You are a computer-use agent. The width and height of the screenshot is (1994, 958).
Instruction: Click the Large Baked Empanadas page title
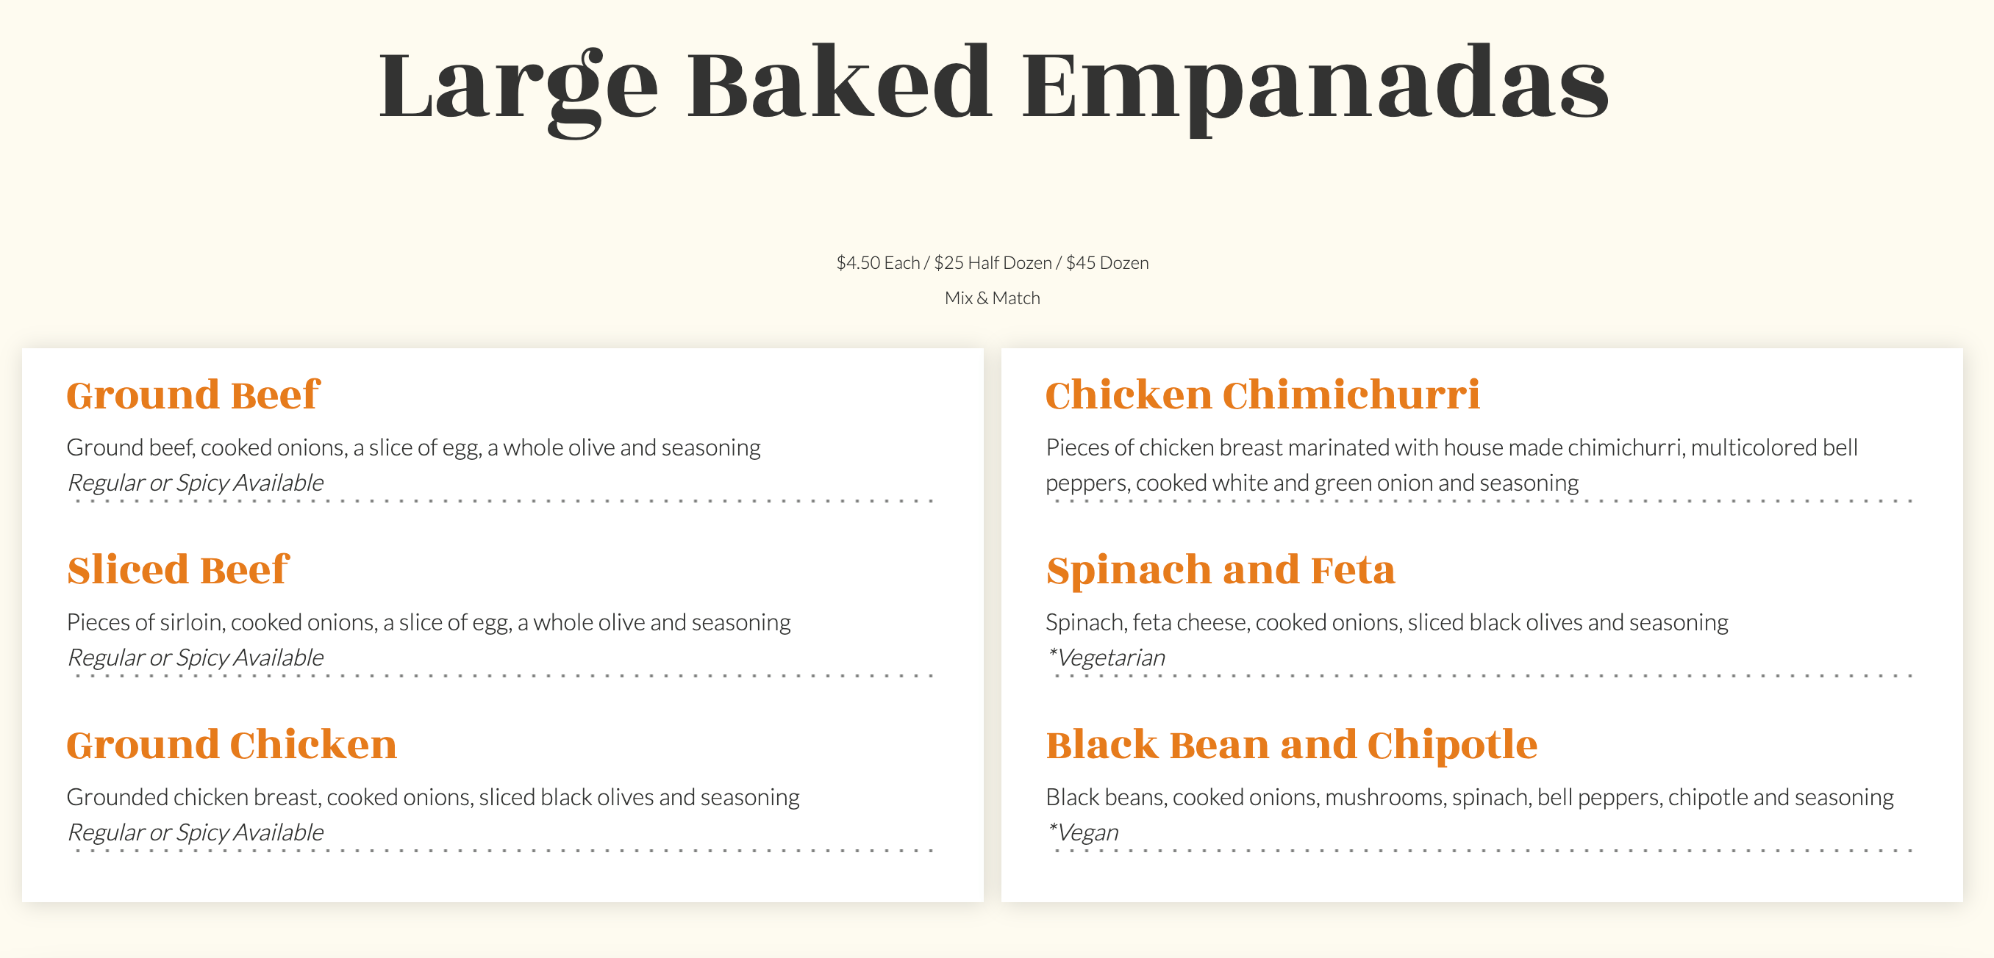point(994,84)
